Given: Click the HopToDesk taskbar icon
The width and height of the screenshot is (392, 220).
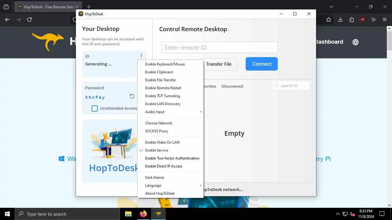Looking at the screenshot, I should [158, 214].
